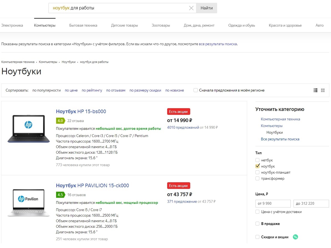The image size is (331, 248).
Task: Click the maximum price 'до 312 220' field
Action: (311, 204)
